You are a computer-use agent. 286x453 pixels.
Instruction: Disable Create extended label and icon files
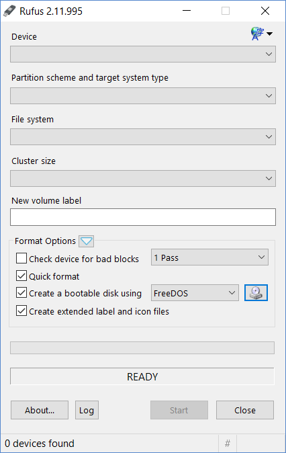[x=21, y=311]
